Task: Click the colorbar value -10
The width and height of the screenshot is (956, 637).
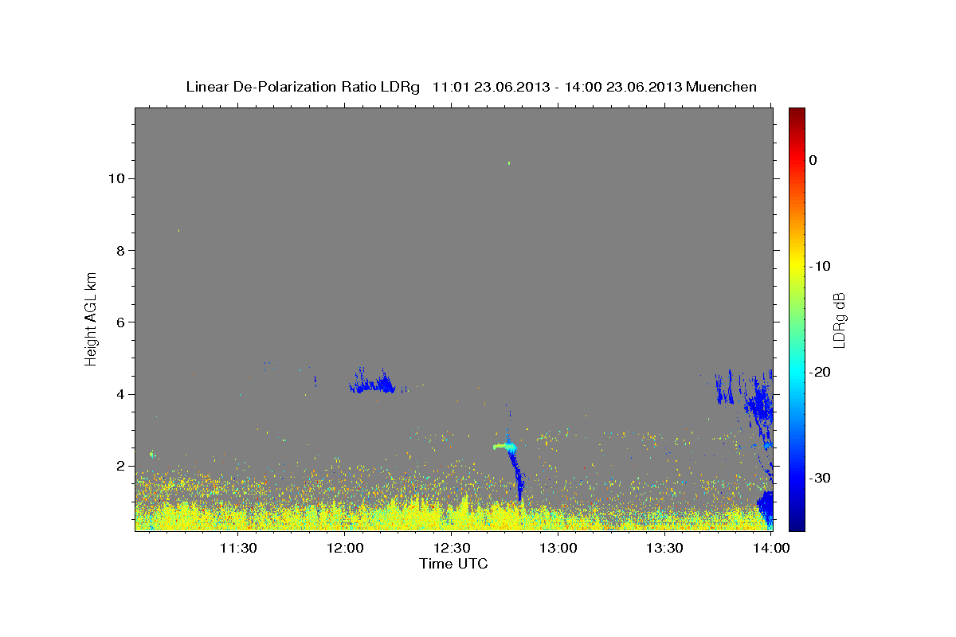Action: (821, 266)
